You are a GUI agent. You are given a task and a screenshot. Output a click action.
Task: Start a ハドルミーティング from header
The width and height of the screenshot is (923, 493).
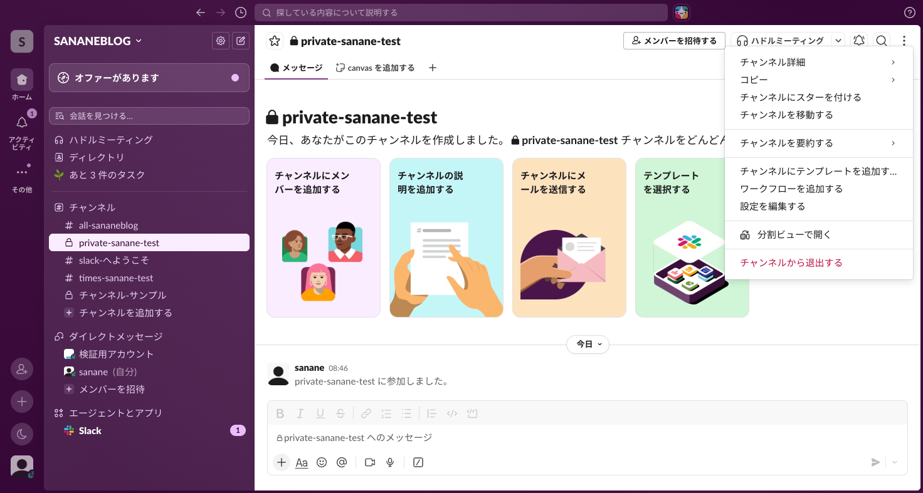coord(781,41)
